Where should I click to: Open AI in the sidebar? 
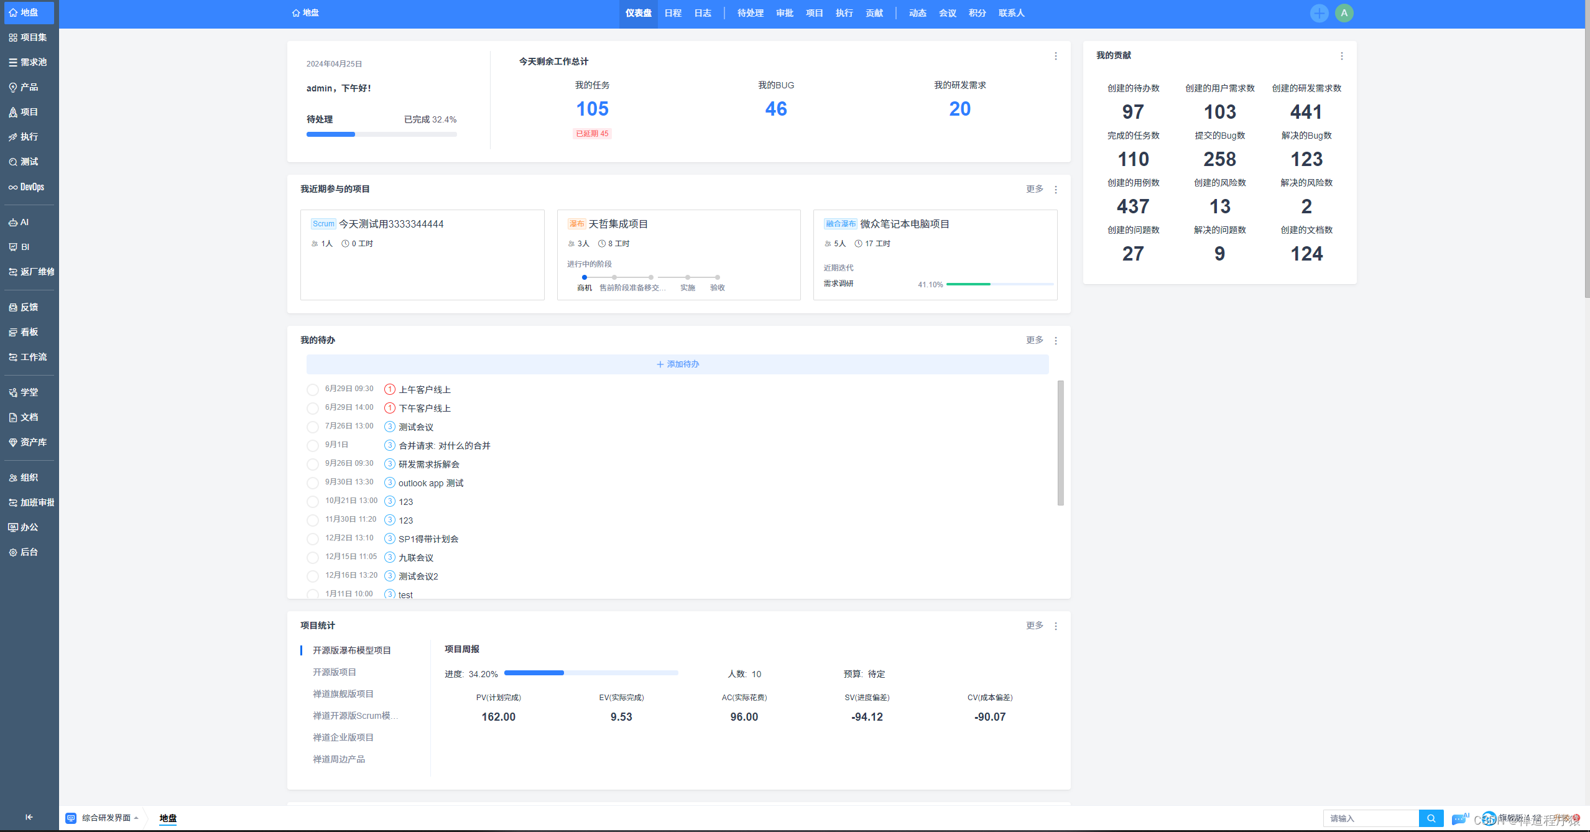pos(29,222)
